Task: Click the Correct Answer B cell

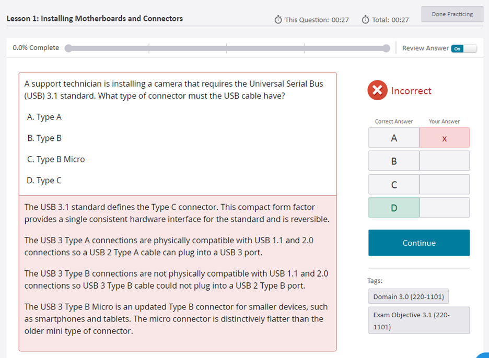Action: point(394,161)
